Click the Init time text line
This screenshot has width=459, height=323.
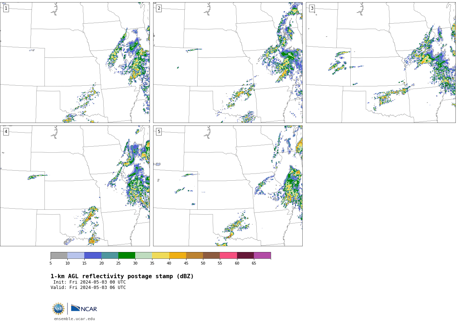(x=90, y=282)
